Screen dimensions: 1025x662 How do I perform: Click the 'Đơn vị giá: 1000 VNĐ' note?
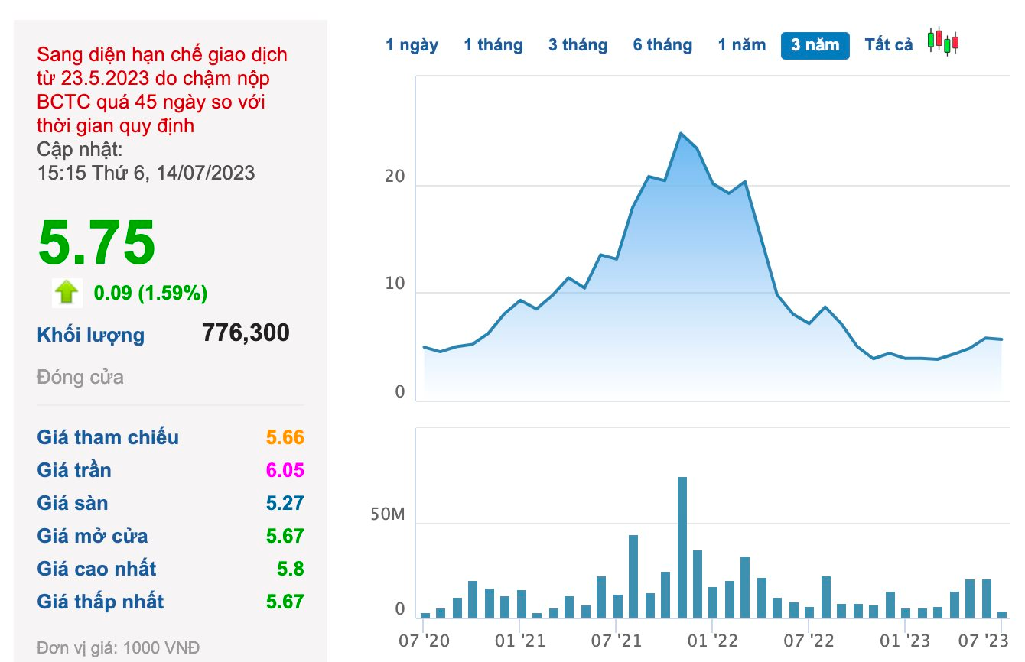pos(118,648)
